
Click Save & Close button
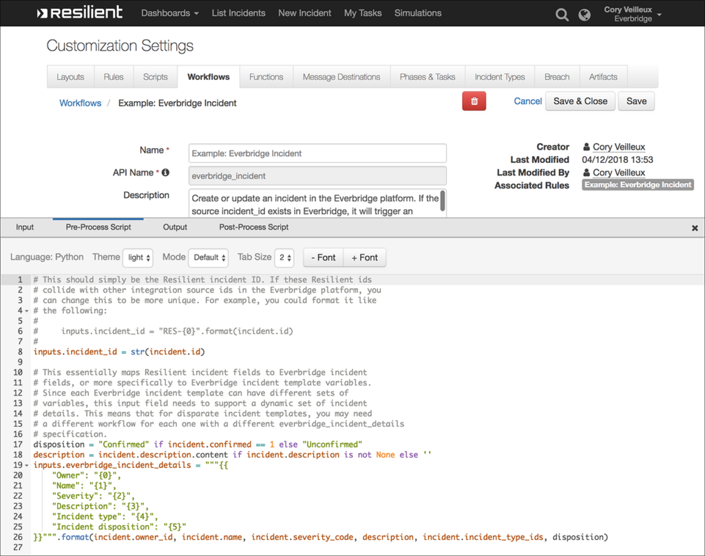[x=580, y=101]
